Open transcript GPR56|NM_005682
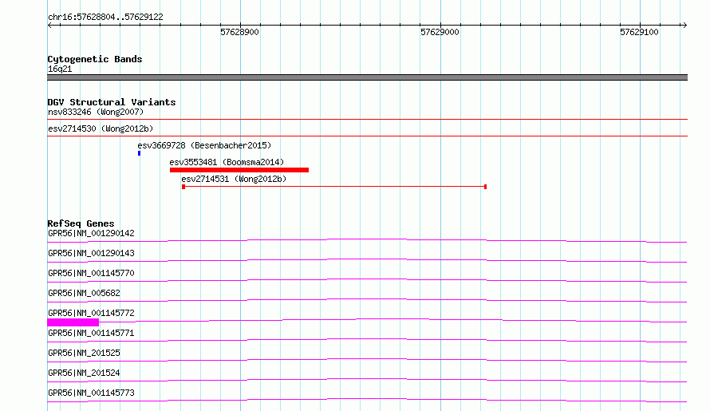 tap(84, 293)
